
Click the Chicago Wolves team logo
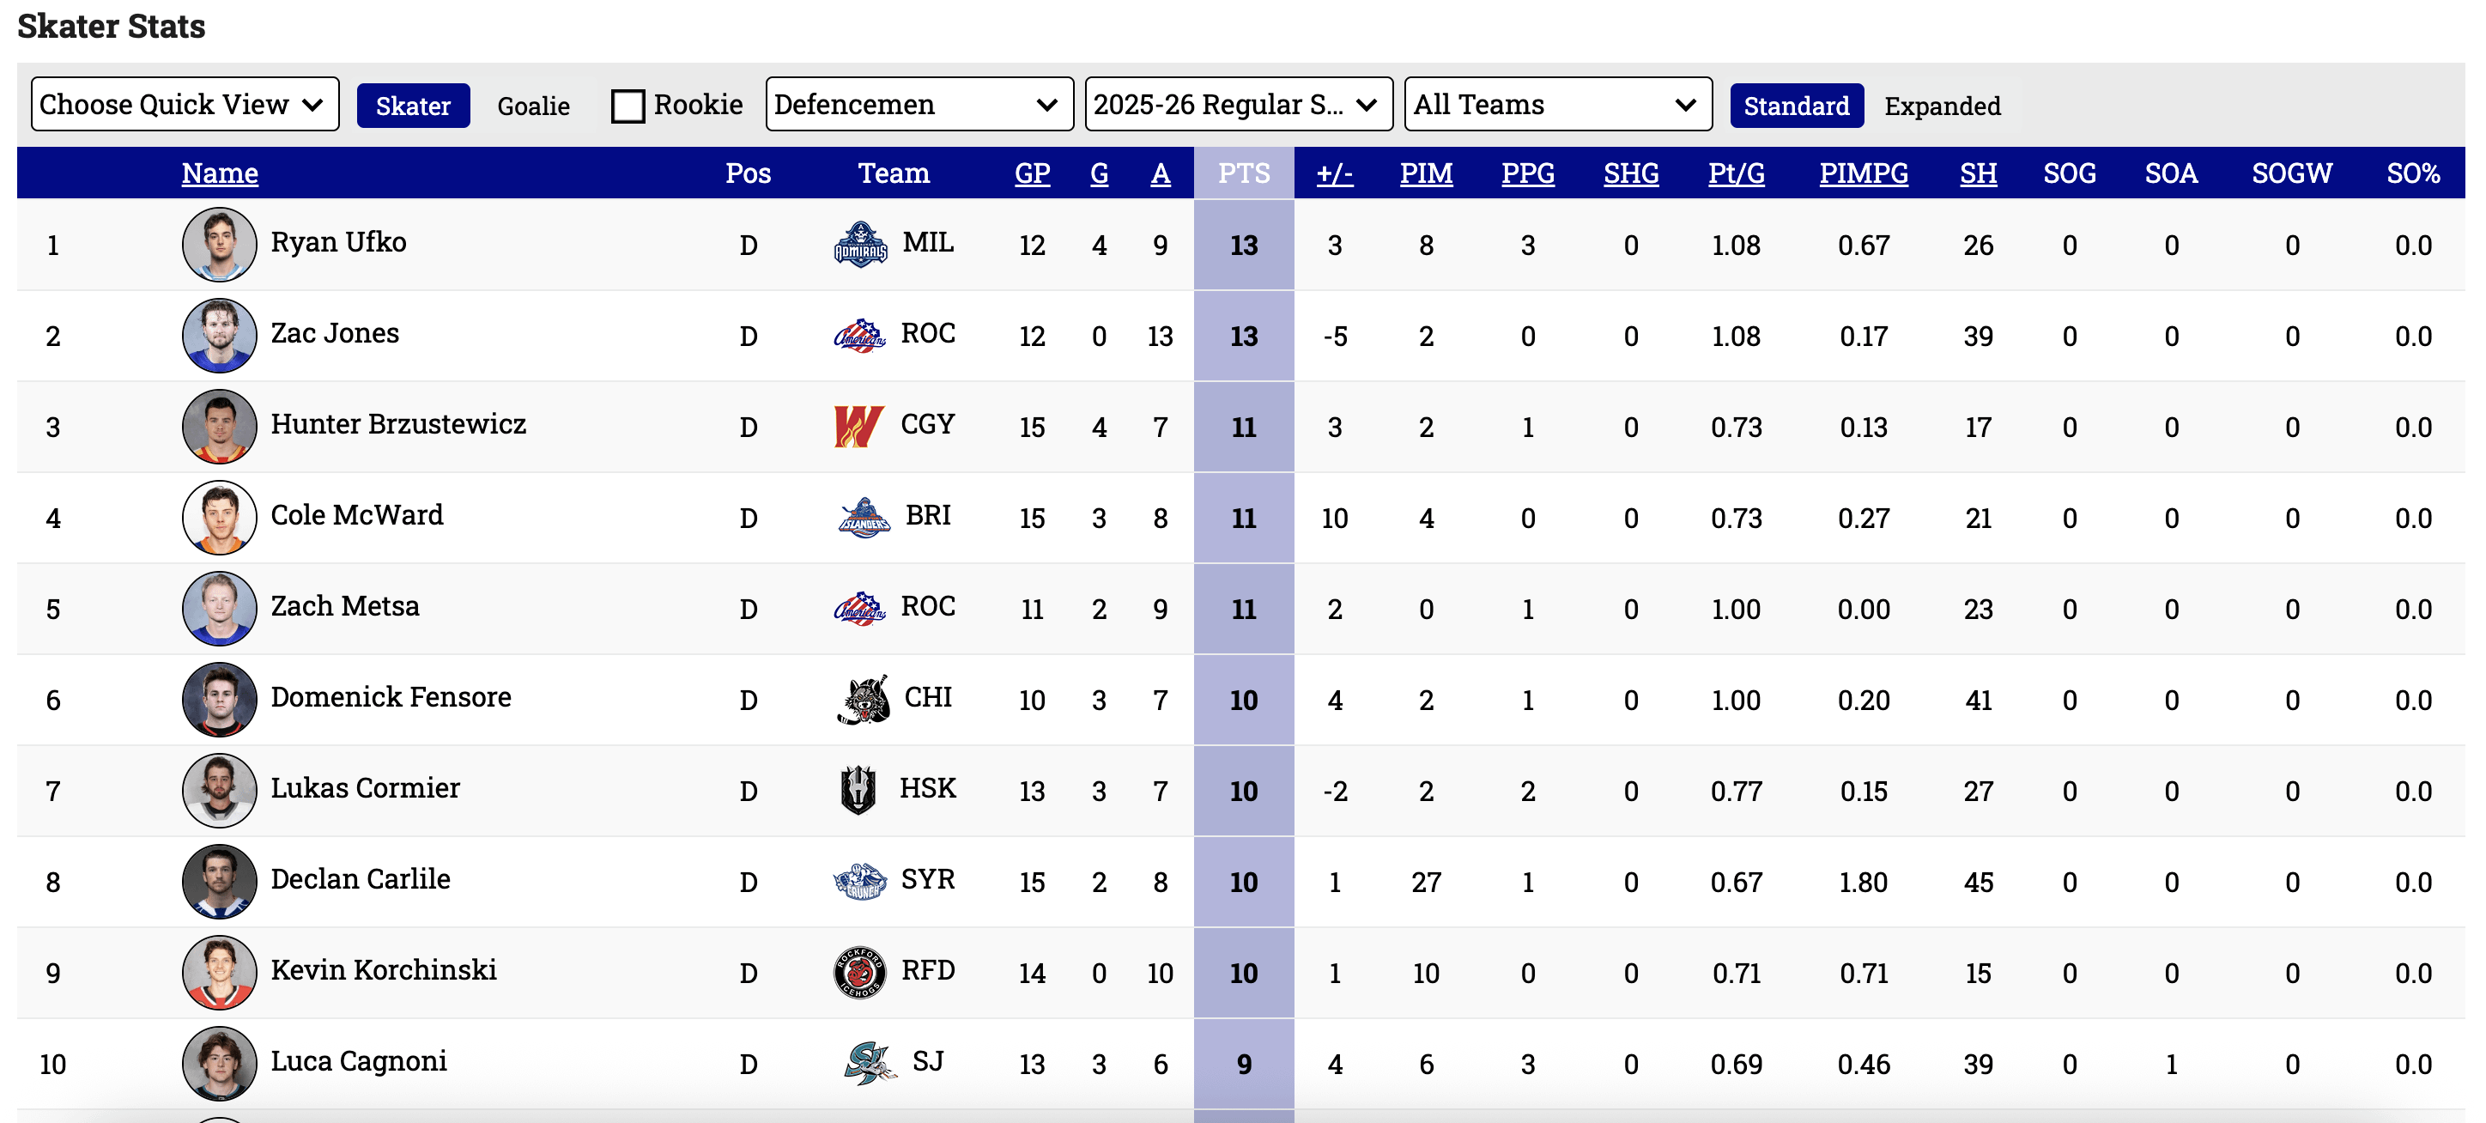pos(862,699)
